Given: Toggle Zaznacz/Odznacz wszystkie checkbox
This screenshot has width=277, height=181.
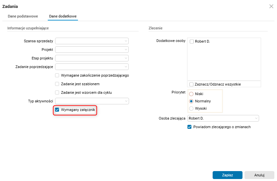Looking at the screenshot, I should coord(191,84).
